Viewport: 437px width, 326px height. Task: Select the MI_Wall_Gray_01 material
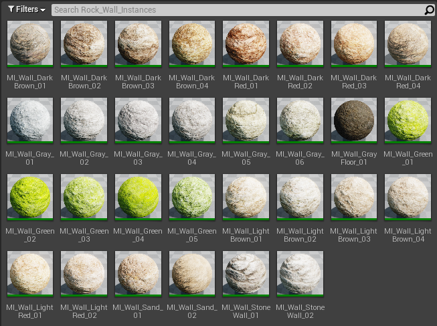point(30,120)
